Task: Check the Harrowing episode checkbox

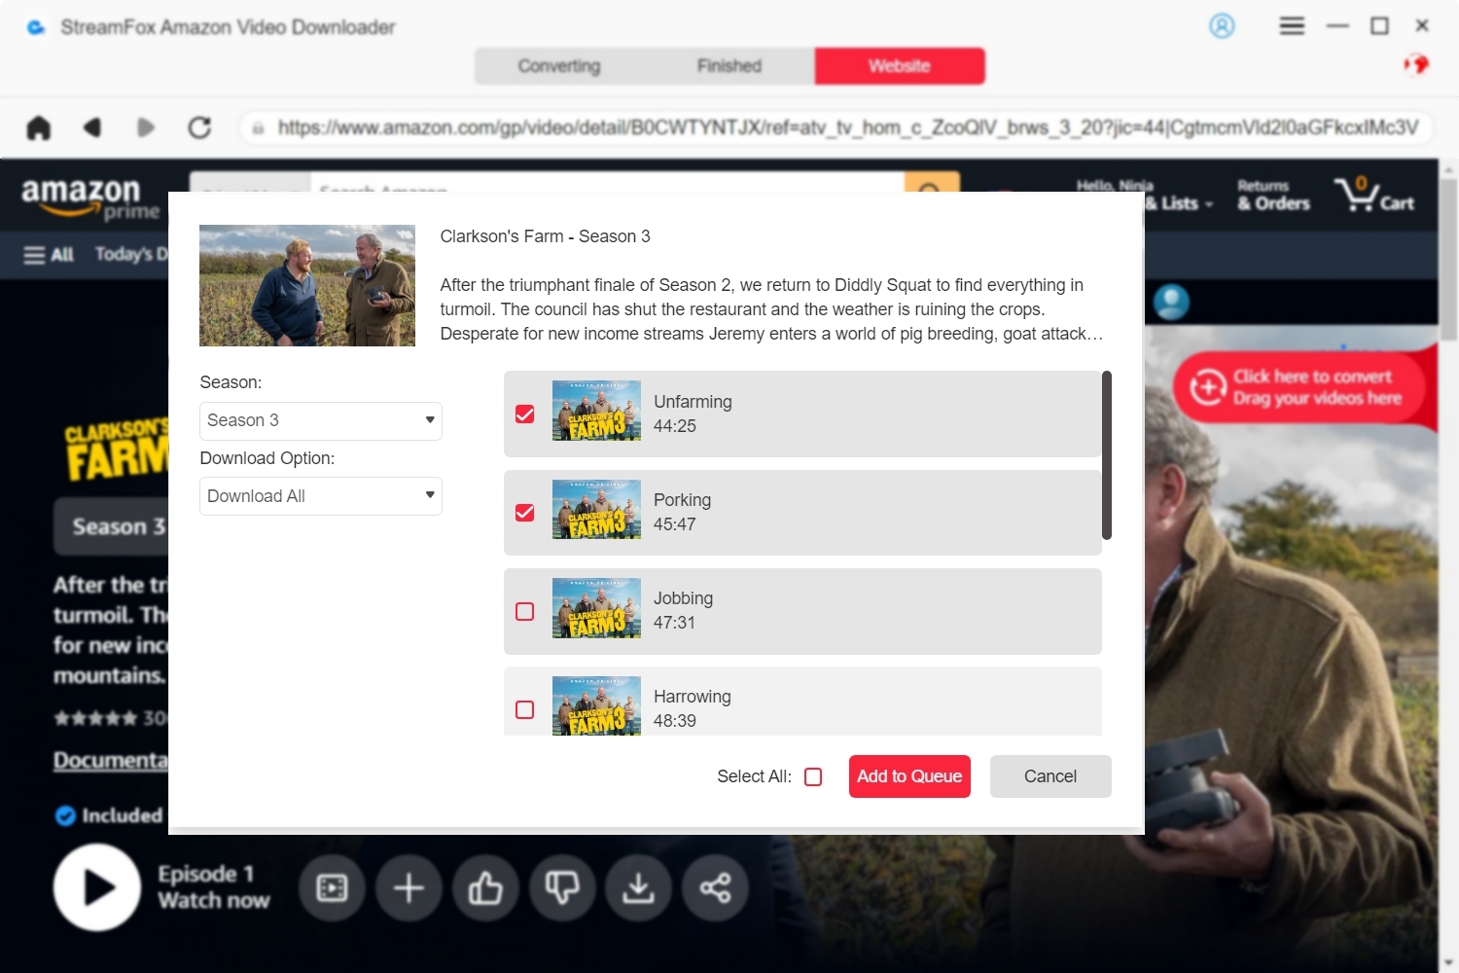Action: [x=524, y=709]
